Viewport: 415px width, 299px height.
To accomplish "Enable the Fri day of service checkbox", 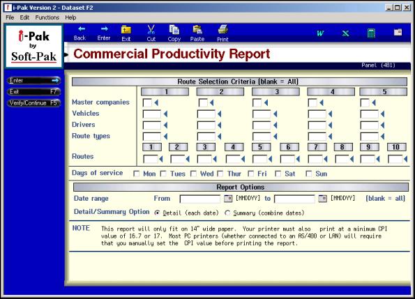I will click(x=250, y=174).
